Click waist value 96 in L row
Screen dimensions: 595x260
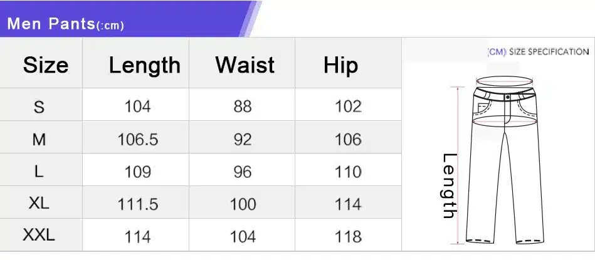coord(243,172)
